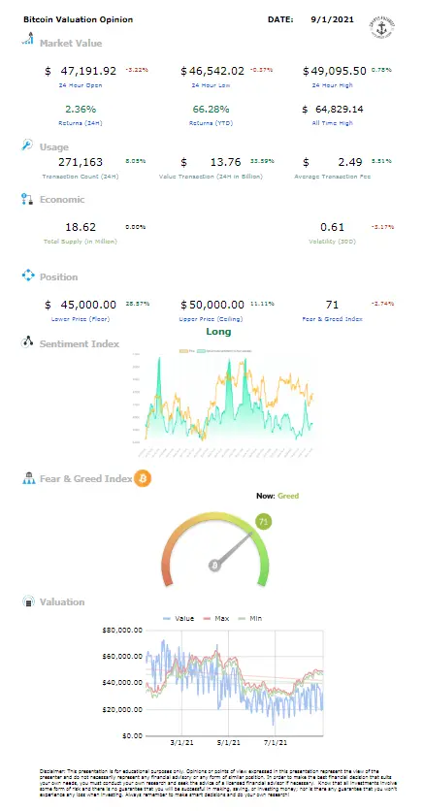
Task: Click the 24 Hour High label
Action: point(333,85)
